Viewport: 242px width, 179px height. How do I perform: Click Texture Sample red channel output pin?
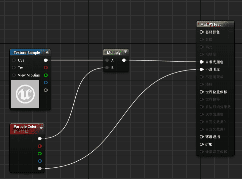46,68
